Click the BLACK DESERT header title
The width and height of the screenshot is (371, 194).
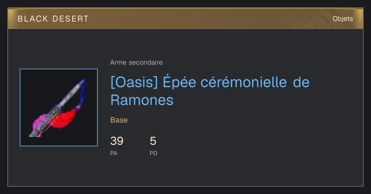tap(53, 19)
